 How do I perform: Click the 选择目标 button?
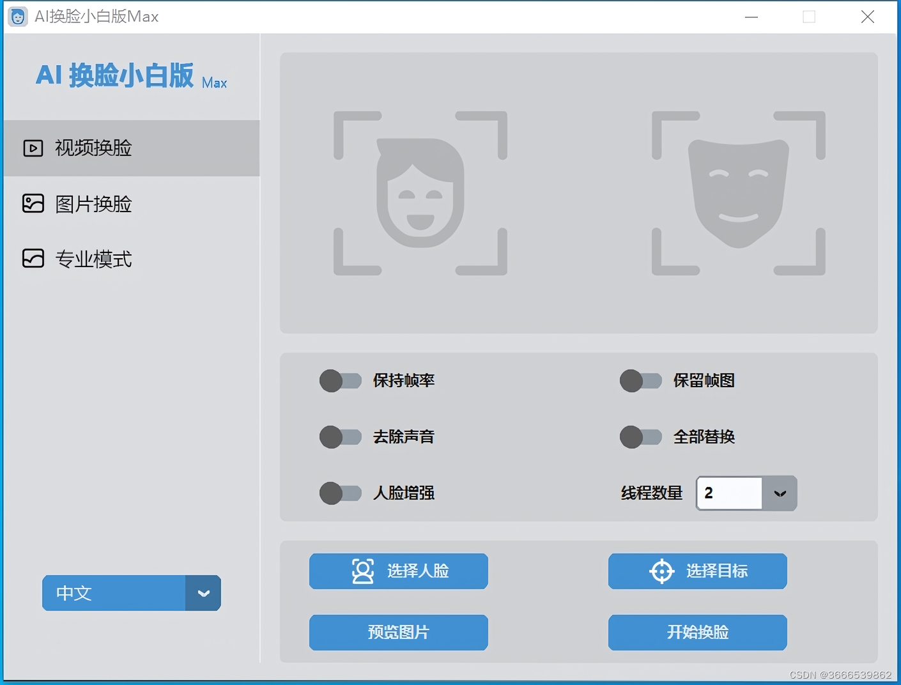click(x=698, y=571)
